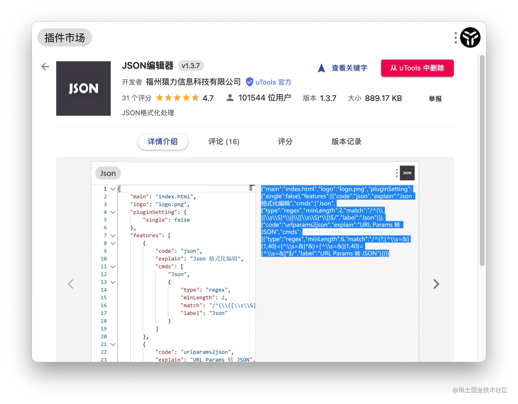This screenshot has width=518, height=404.
Task: Click the version badge v1.3.7
Action: point(190,66)
